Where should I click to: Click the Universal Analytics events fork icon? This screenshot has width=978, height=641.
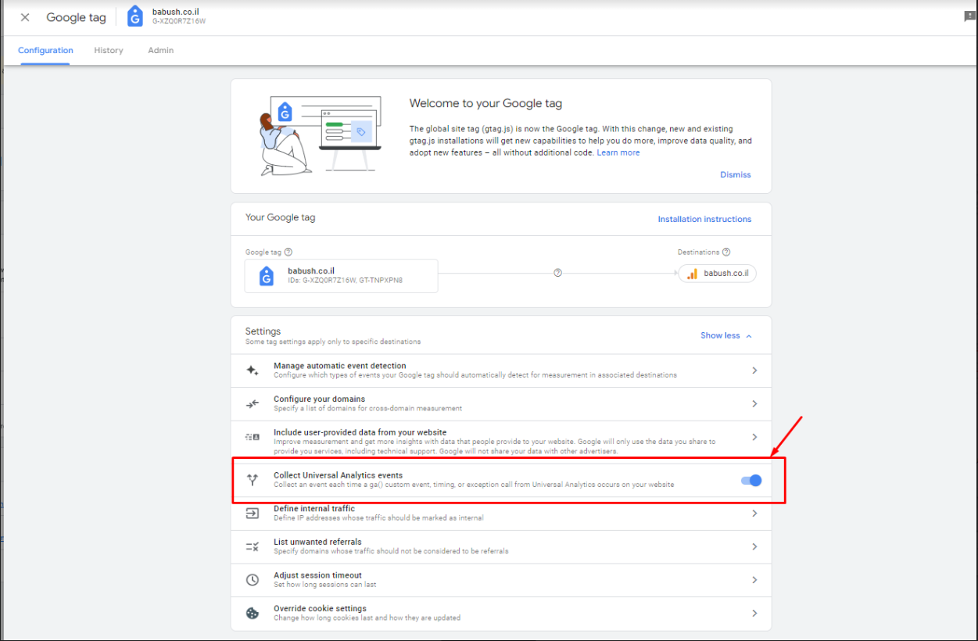click(x=253, y=480)
